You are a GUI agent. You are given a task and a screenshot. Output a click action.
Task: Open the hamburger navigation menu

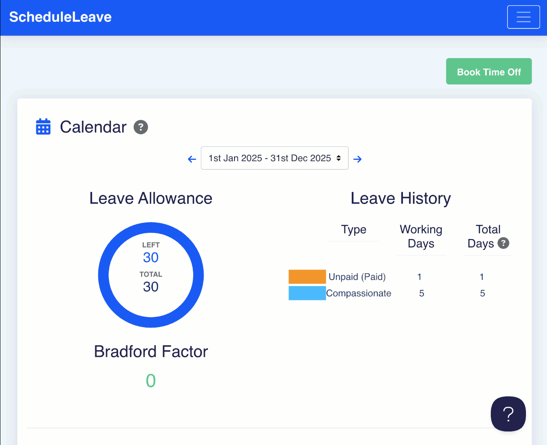click(523, 17)
